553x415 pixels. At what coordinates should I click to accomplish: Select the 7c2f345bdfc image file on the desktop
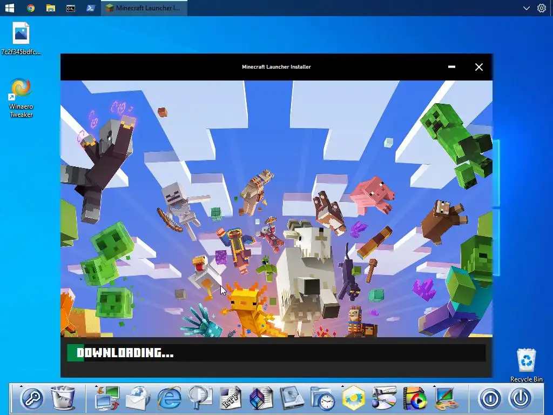(21, 38)
